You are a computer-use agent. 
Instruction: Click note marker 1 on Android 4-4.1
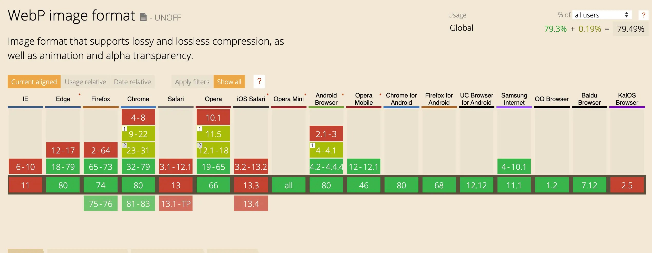coord(312,145)
